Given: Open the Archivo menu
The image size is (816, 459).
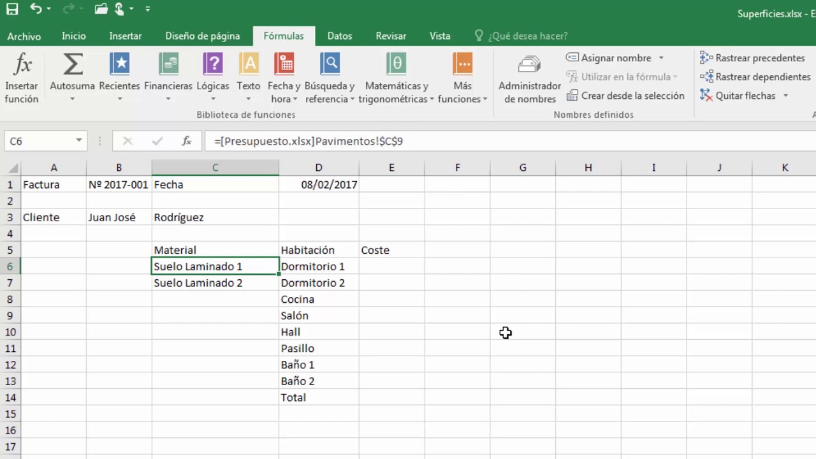Looking at the screenshot, I should 24,36.
